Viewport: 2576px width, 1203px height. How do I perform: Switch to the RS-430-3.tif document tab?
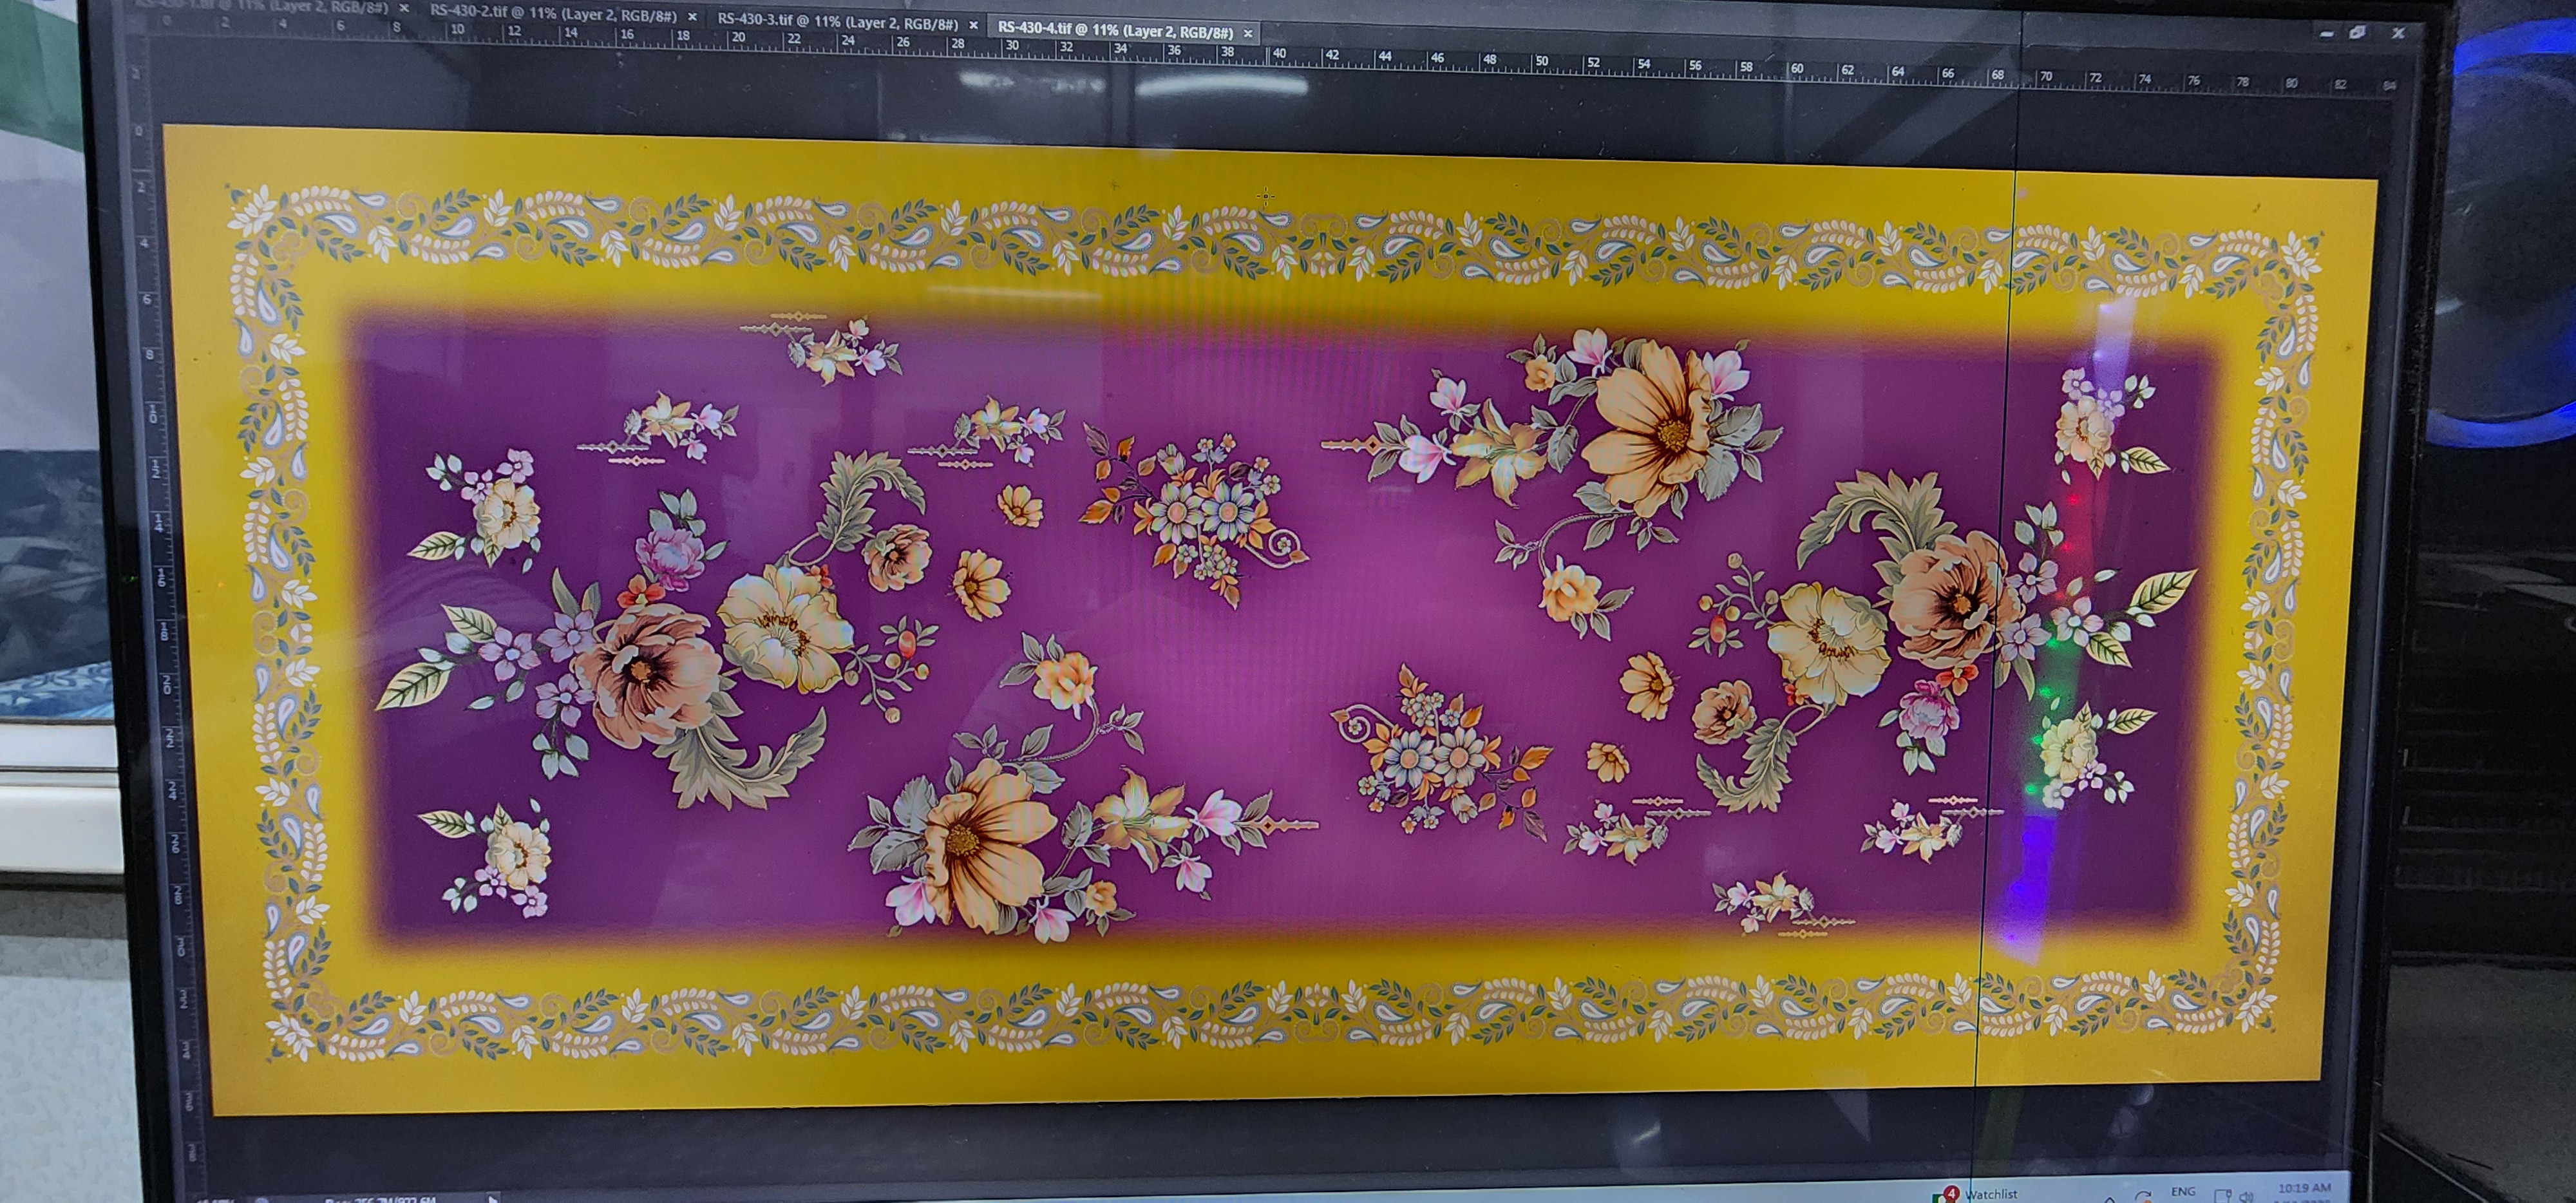(x=837, y=23)
